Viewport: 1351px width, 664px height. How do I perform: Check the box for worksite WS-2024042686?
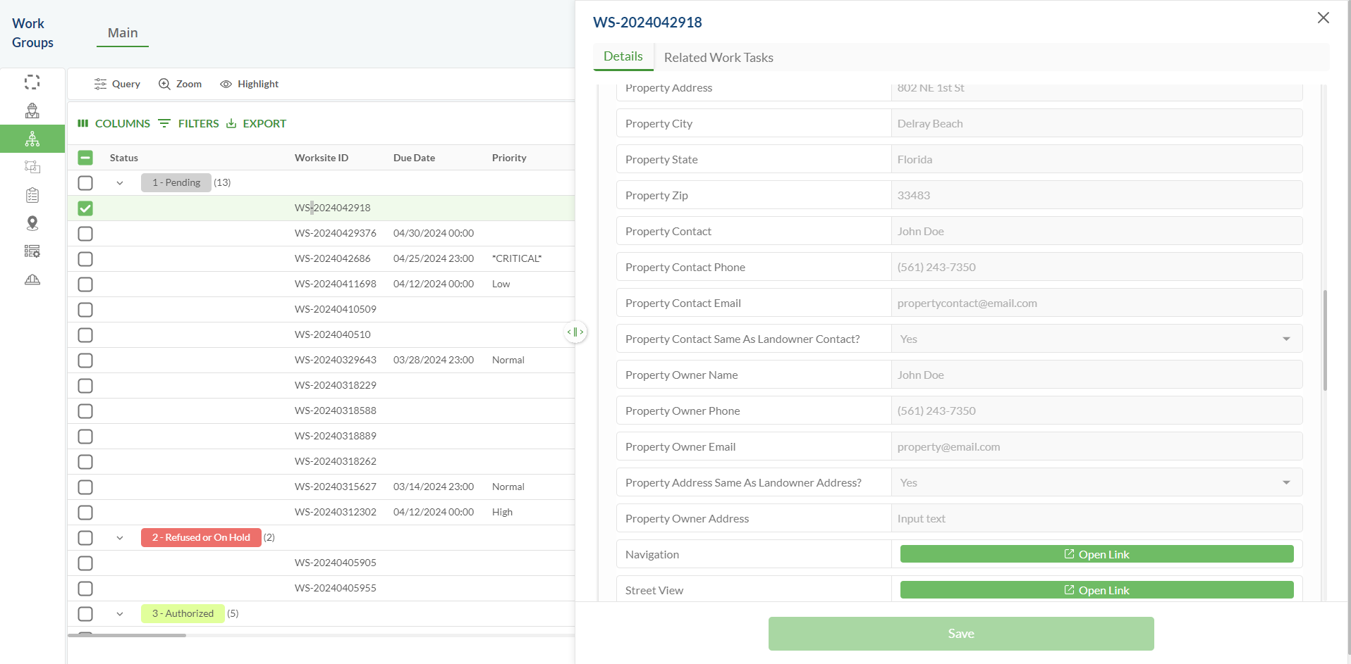[85, 259]
